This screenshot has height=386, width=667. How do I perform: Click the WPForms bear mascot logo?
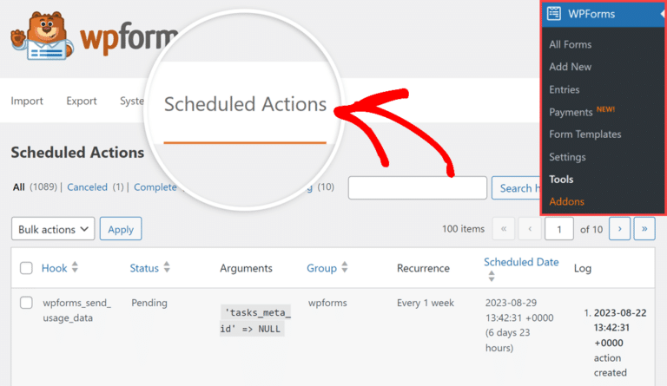[x=42, y=36]
